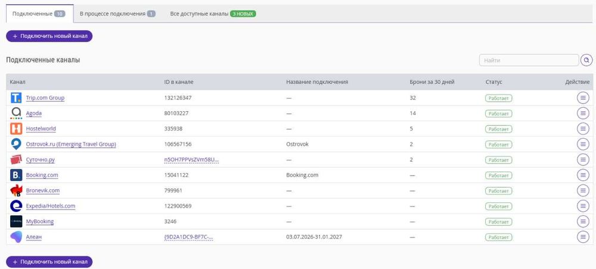The height and width of the screenshot is (269, 596).
Task: Open the Все доступные каналы tab
Action: tap(213, 14)
